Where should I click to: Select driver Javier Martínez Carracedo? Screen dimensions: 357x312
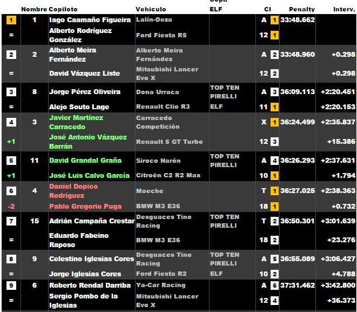click(x=76, y=122)
